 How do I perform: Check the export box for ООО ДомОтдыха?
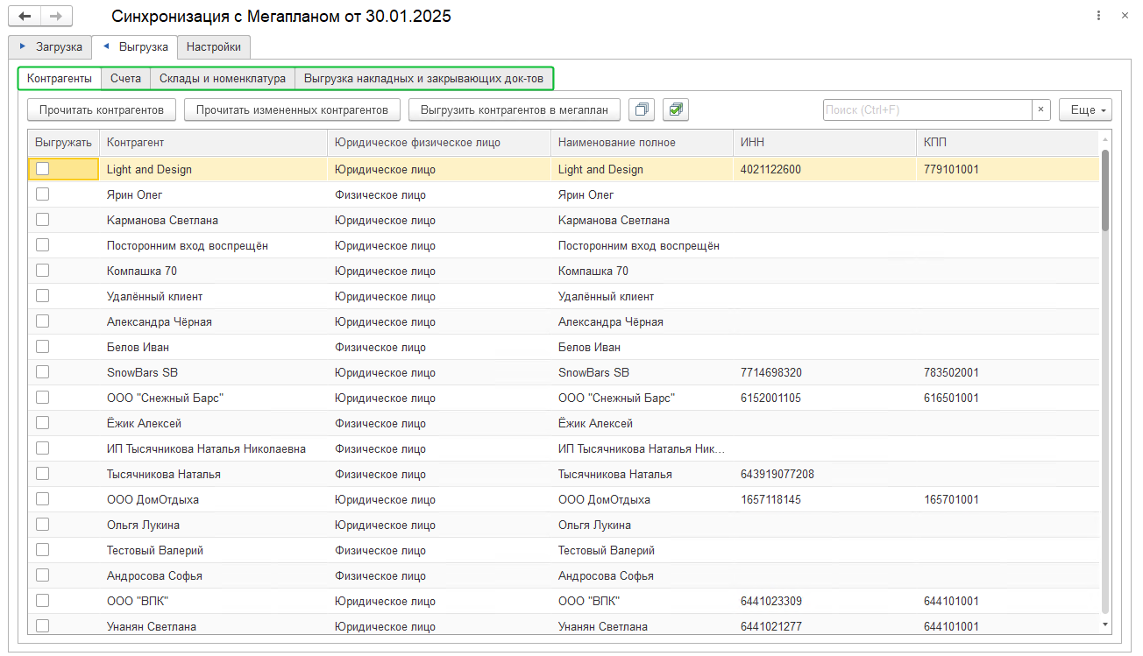[42, 499]
